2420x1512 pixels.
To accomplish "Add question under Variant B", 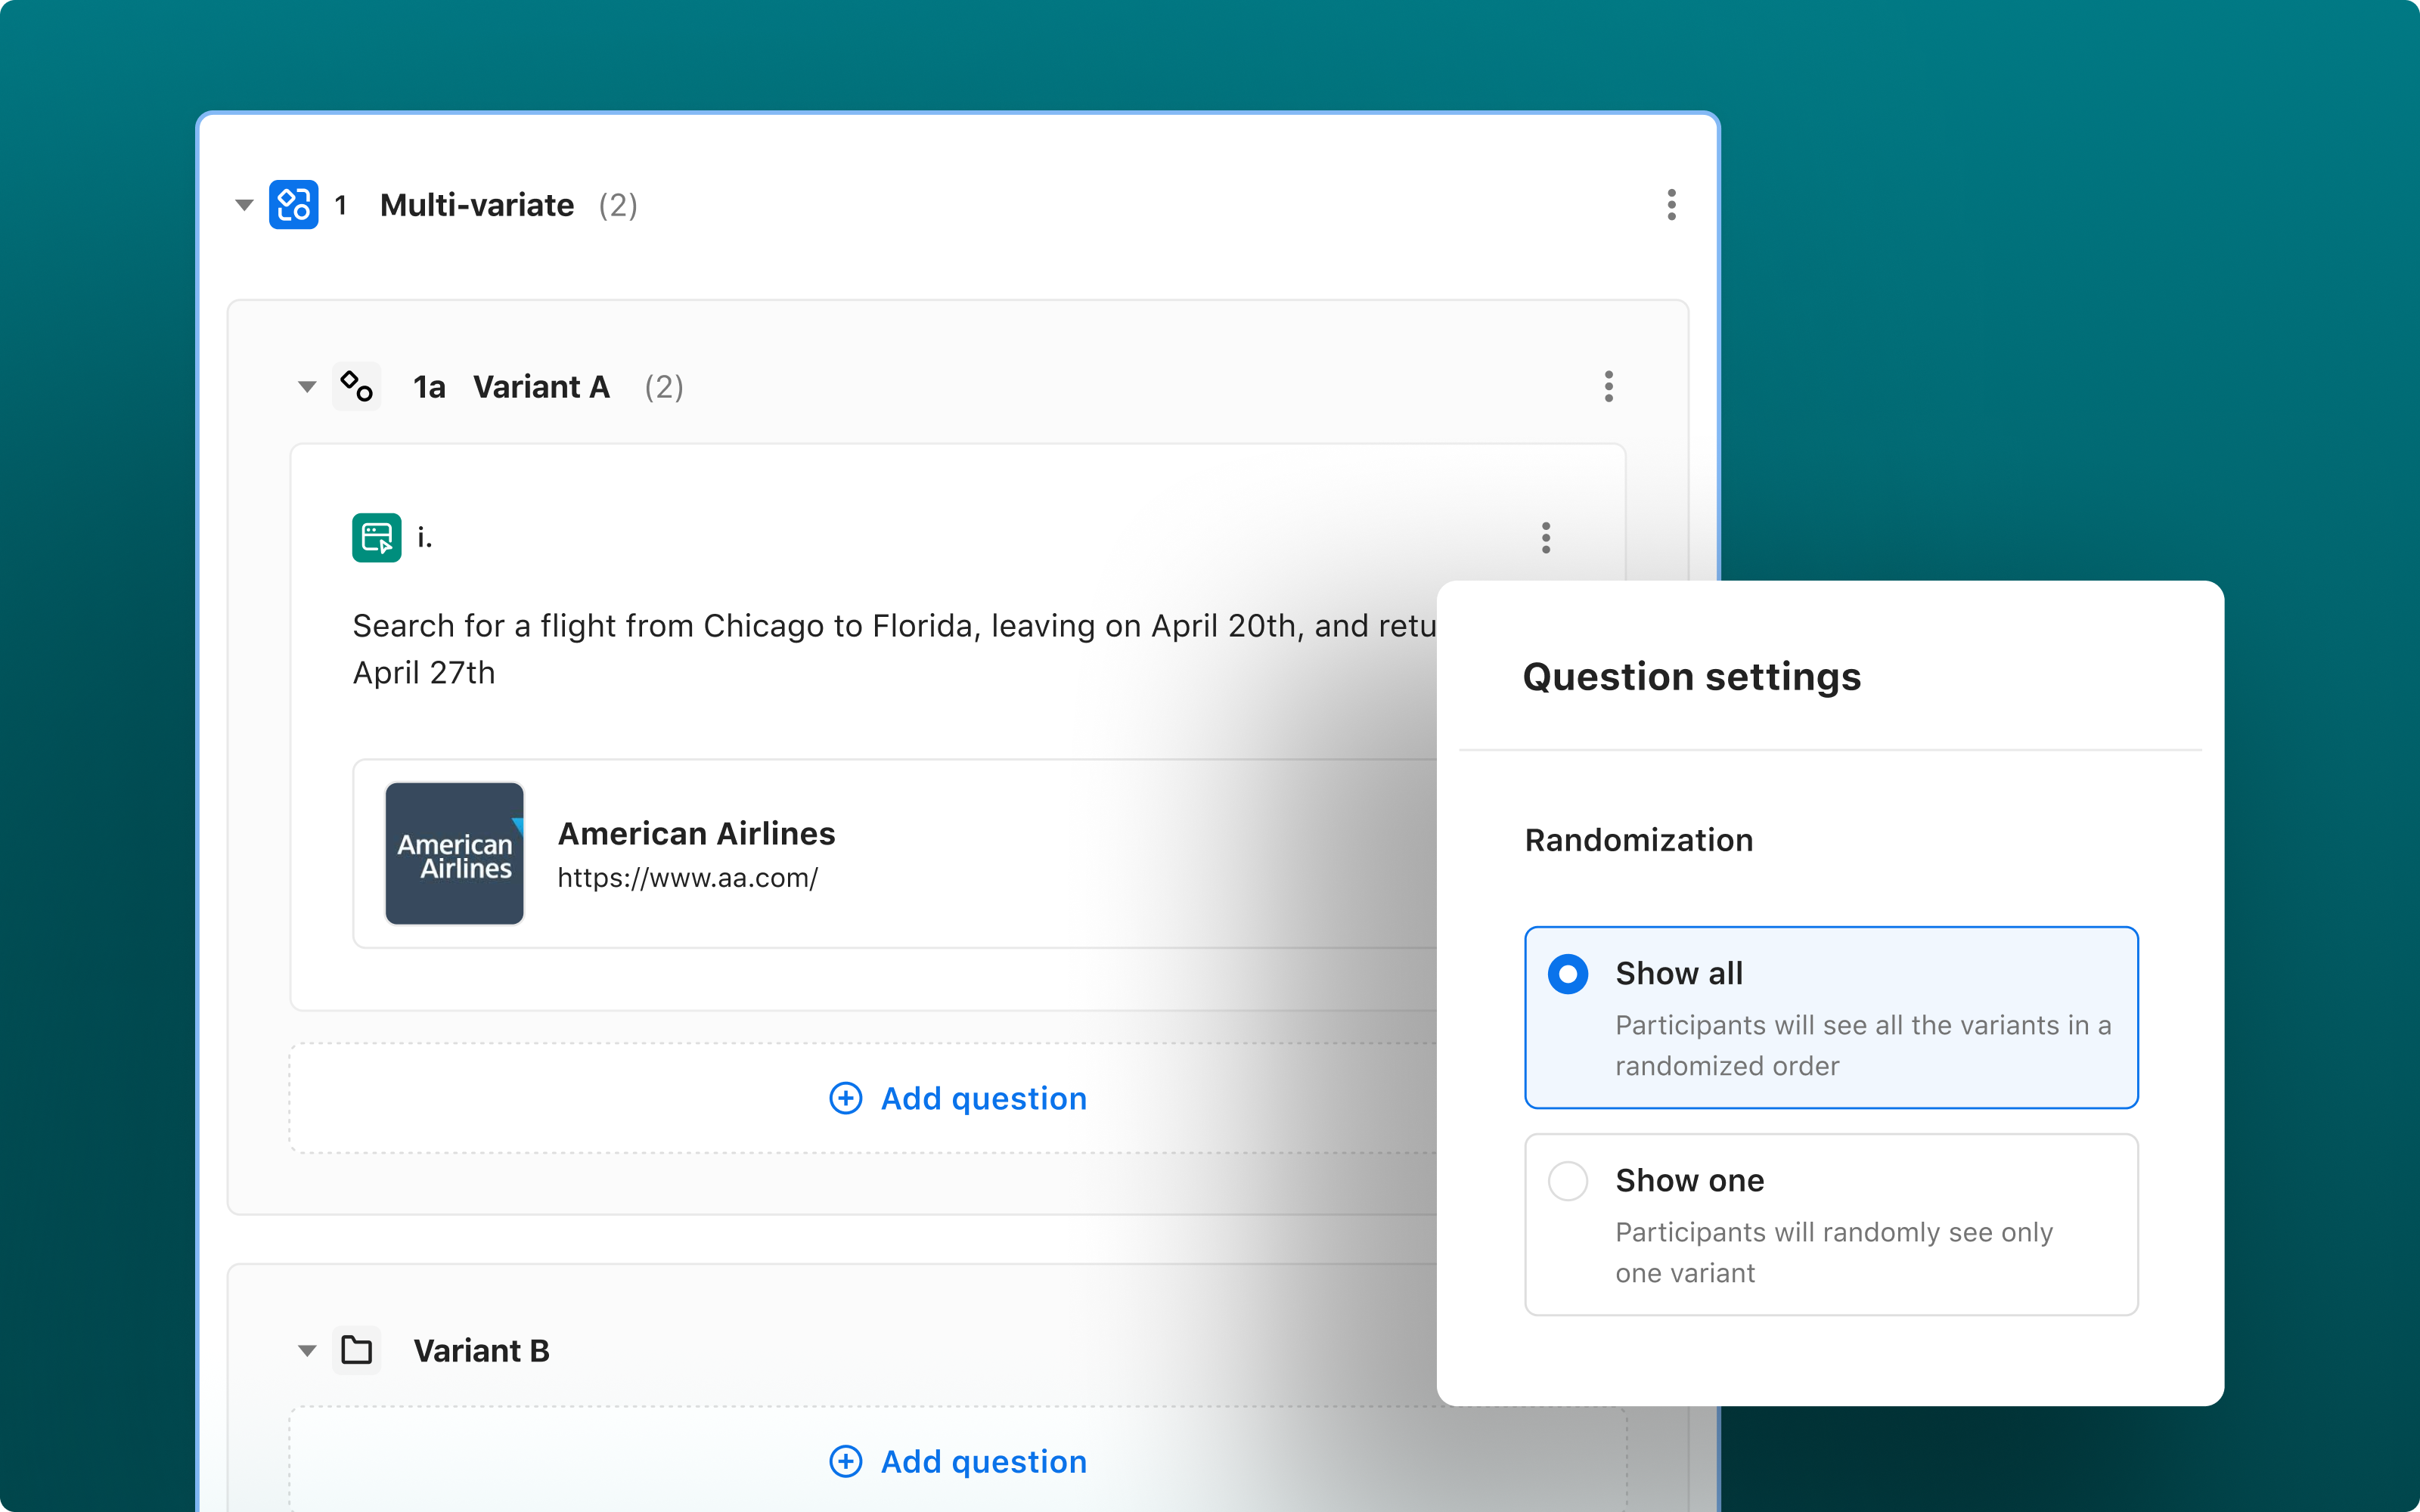I will coord(983,1461).
